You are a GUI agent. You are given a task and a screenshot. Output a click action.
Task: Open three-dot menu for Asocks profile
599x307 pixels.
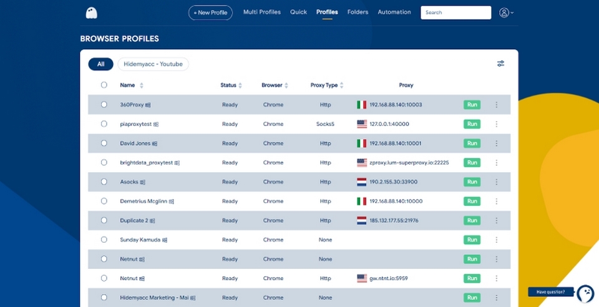tap(496, 182)
